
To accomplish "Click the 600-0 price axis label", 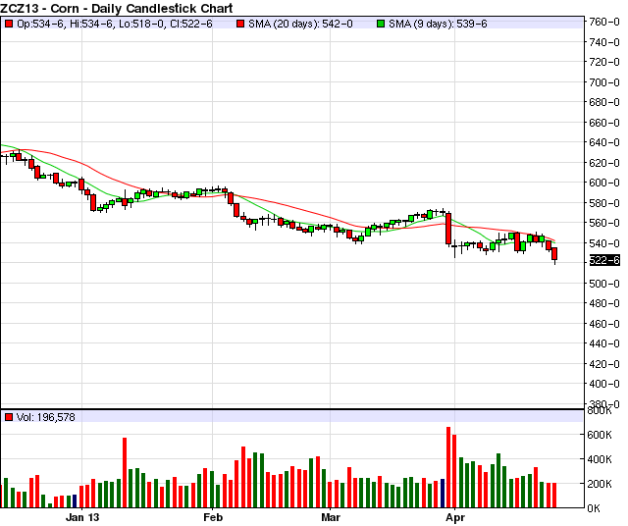I will 604,183.
